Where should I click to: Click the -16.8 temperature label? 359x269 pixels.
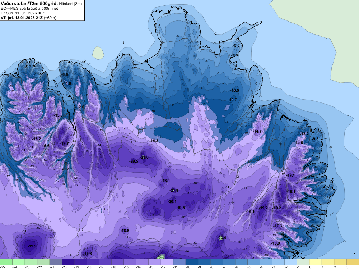pyautogui.click(x=125, y=231)
